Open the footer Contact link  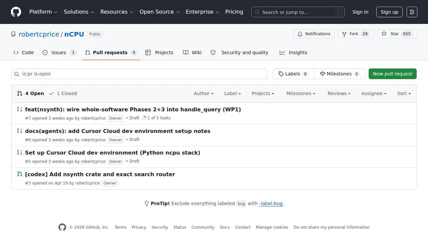(x=243, y=227)
